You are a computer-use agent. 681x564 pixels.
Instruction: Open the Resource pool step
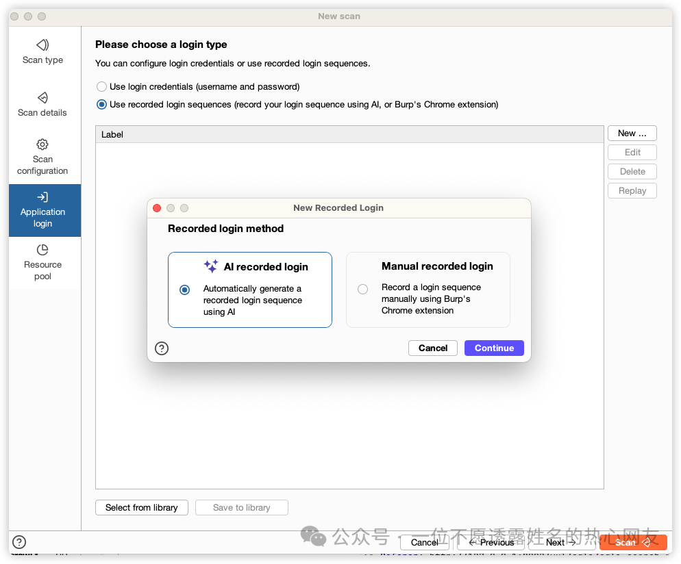[42, 262]
